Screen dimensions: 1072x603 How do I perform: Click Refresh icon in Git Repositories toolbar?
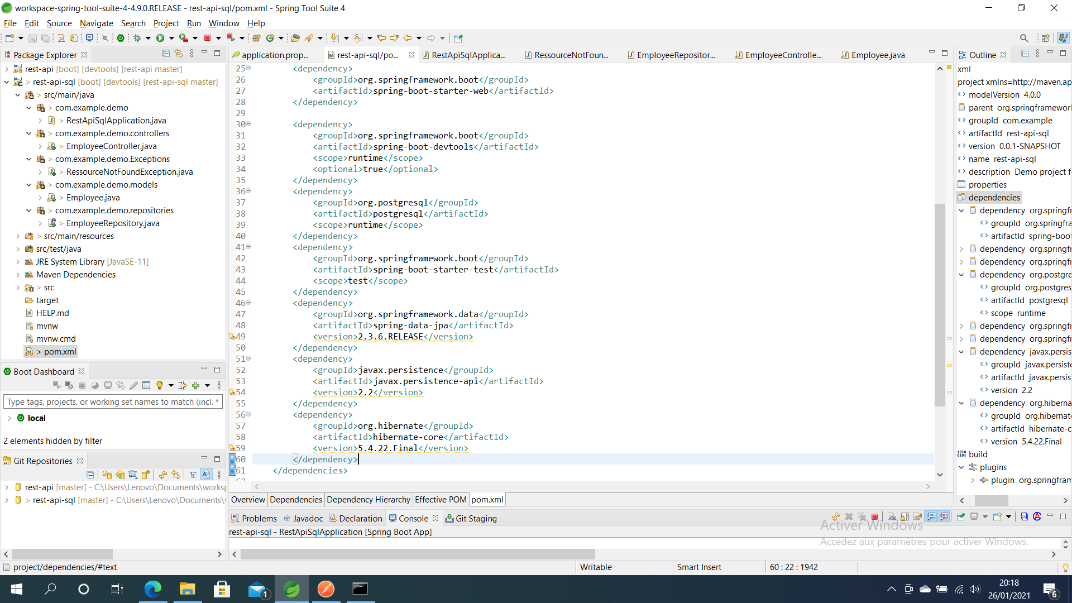tap(163, 475)
